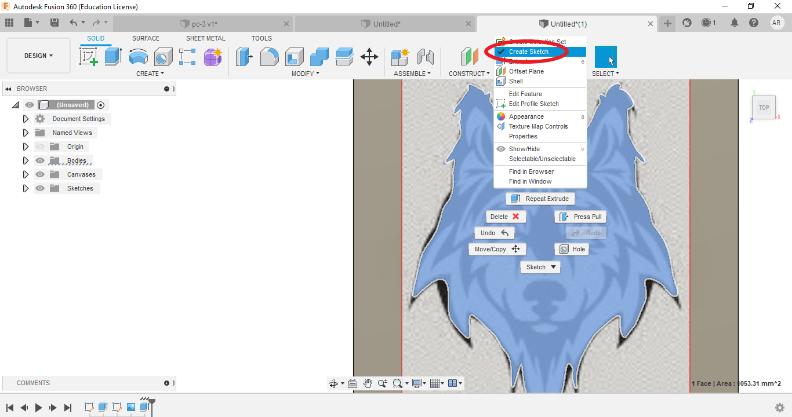Open the DESIGN workspace dropdown
Viewport: 792px width, 417px height.
[38, 56]
